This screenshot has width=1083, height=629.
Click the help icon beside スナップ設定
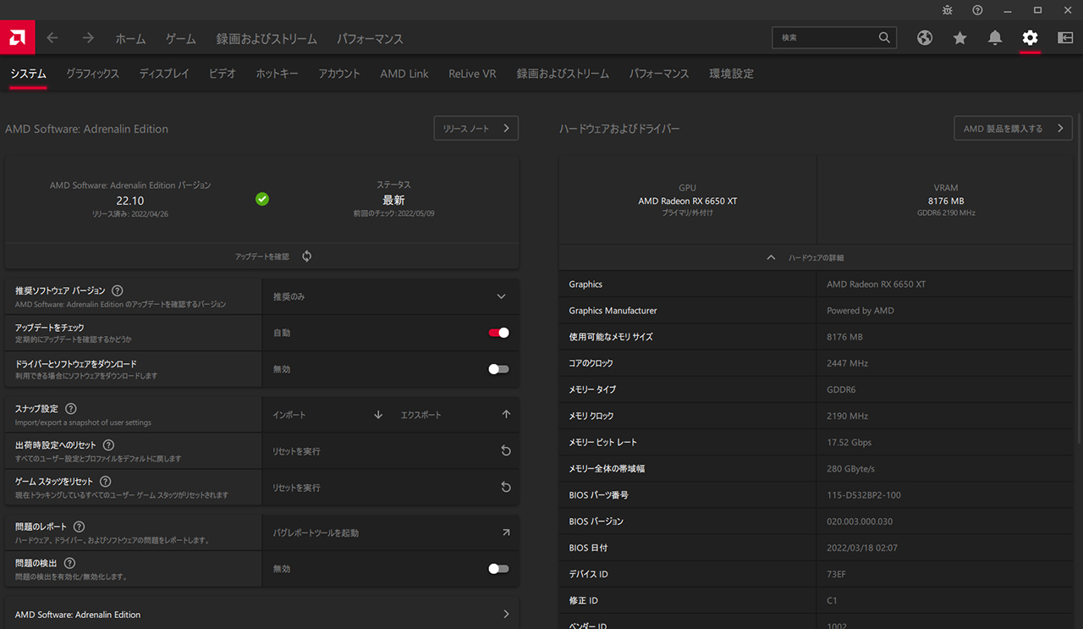pyautogui.click(x=71, y=409)
